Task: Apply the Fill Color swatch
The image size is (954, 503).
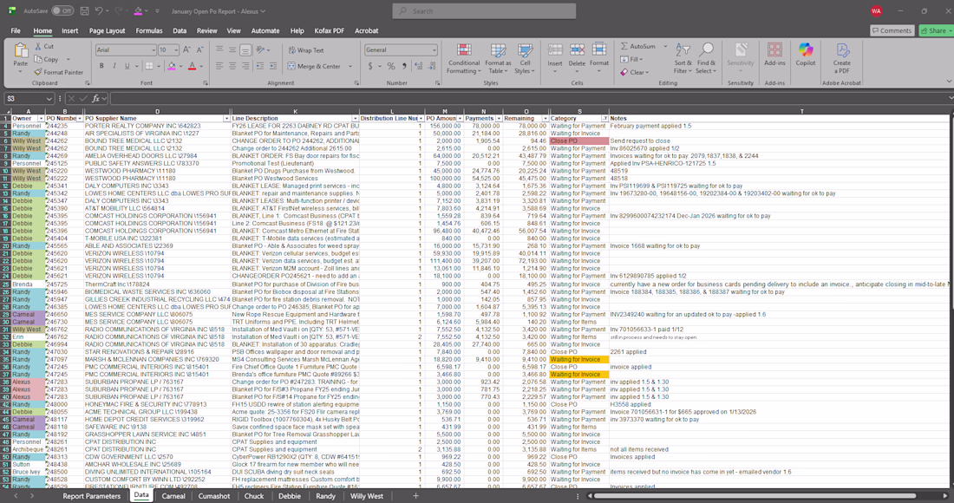Action: (x=172, y=66)
